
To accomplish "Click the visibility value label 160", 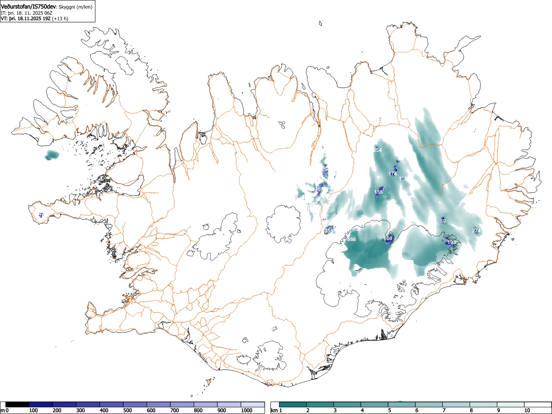I will (x=389, y=238).
